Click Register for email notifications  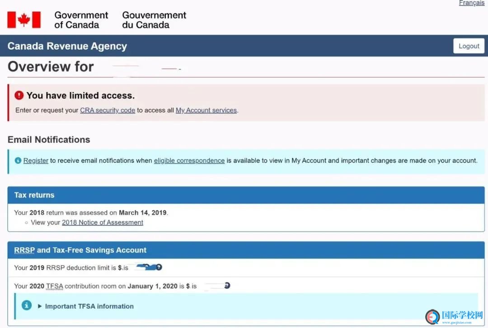coord(36,160)
